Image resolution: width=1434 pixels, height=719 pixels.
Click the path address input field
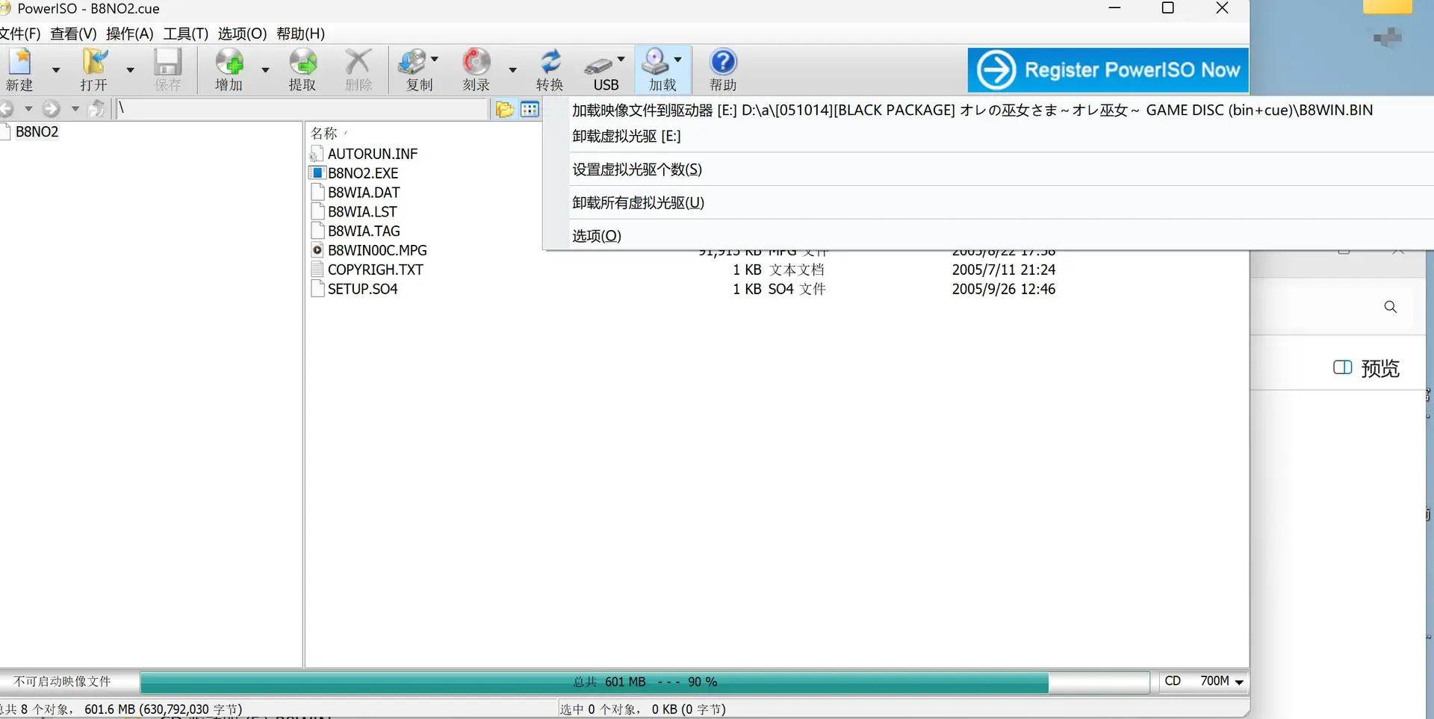[x=302, y=109]
